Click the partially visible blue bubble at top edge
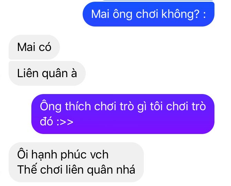The height and width of the screenshot is (186, 231). (x=158, y=0)
